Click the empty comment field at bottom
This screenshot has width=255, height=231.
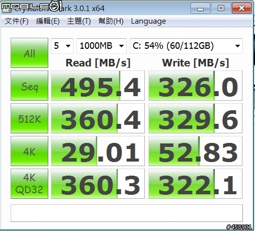[x=127, y=213]
